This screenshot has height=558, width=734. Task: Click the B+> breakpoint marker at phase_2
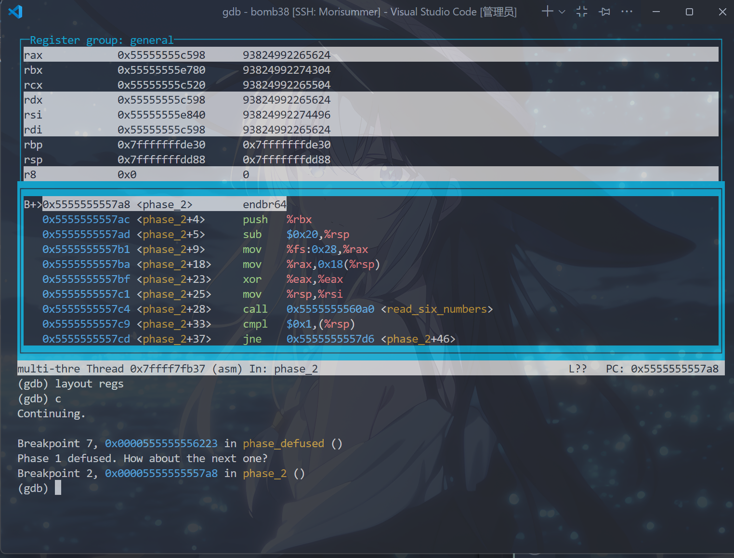pos(32,204)
